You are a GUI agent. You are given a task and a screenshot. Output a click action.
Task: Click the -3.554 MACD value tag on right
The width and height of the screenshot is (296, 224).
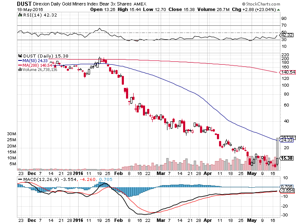287,191
